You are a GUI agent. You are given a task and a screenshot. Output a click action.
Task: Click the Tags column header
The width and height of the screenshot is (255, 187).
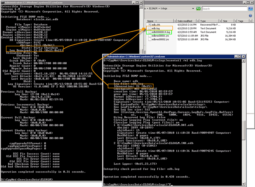[243, 21]
